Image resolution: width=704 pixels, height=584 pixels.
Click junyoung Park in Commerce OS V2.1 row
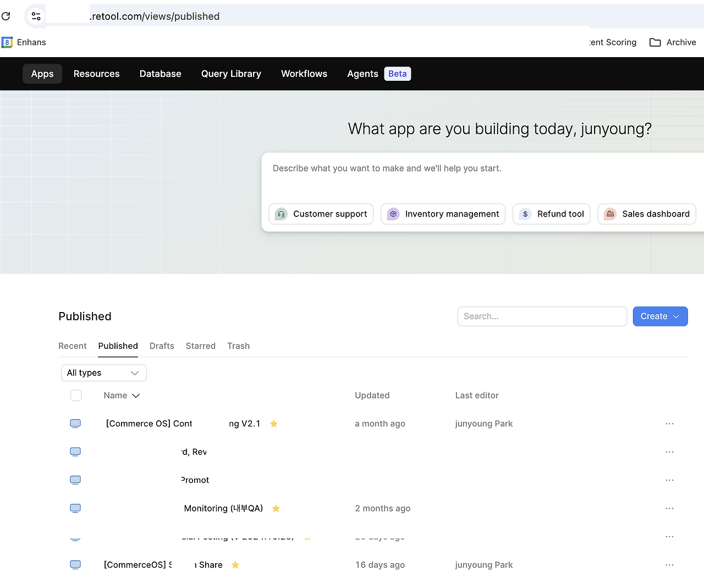pyautogui.click(x=484, y=424)
